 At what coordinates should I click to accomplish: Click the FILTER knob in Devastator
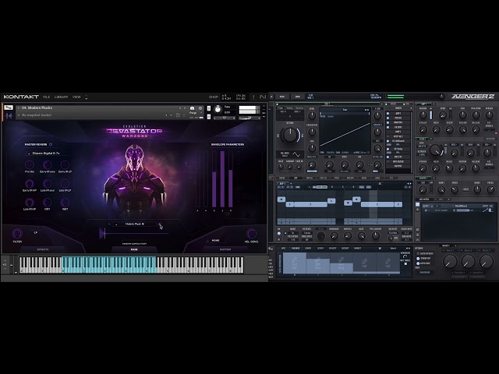(x=17, y=234)
